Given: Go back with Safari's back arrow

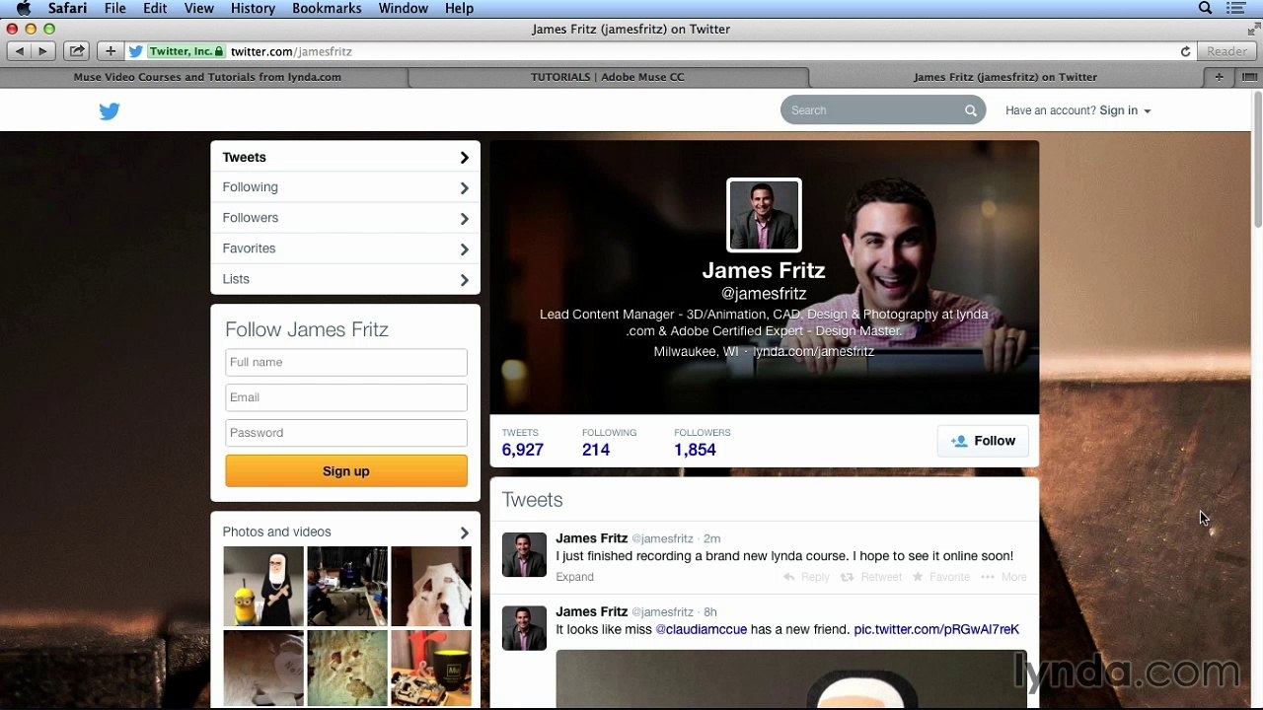Looking at the screenshot, I should (19, 51).
